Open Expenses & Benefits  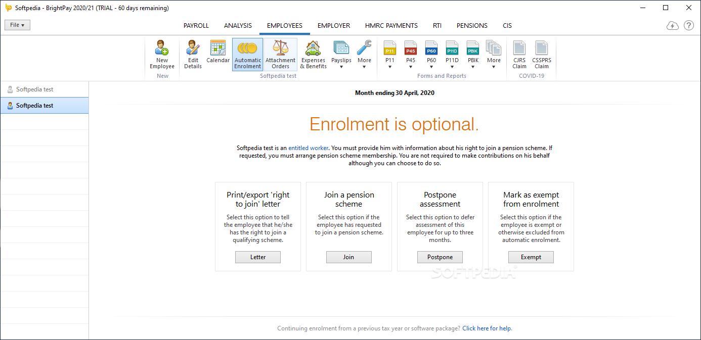click(x=314, y=55)
